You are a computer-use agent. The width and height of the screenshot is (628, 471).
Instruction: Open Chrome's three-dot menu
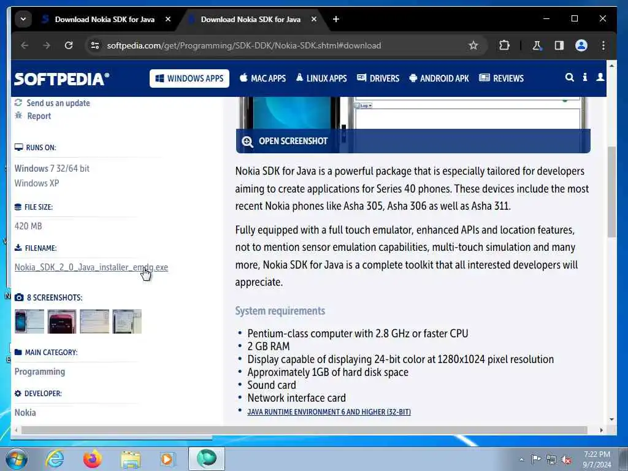coord(603,45)
